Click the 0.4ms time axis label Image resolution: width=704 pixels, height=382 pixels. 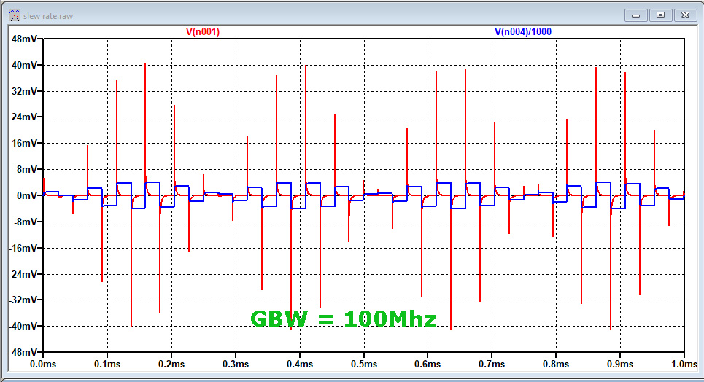tap(300, 364)
